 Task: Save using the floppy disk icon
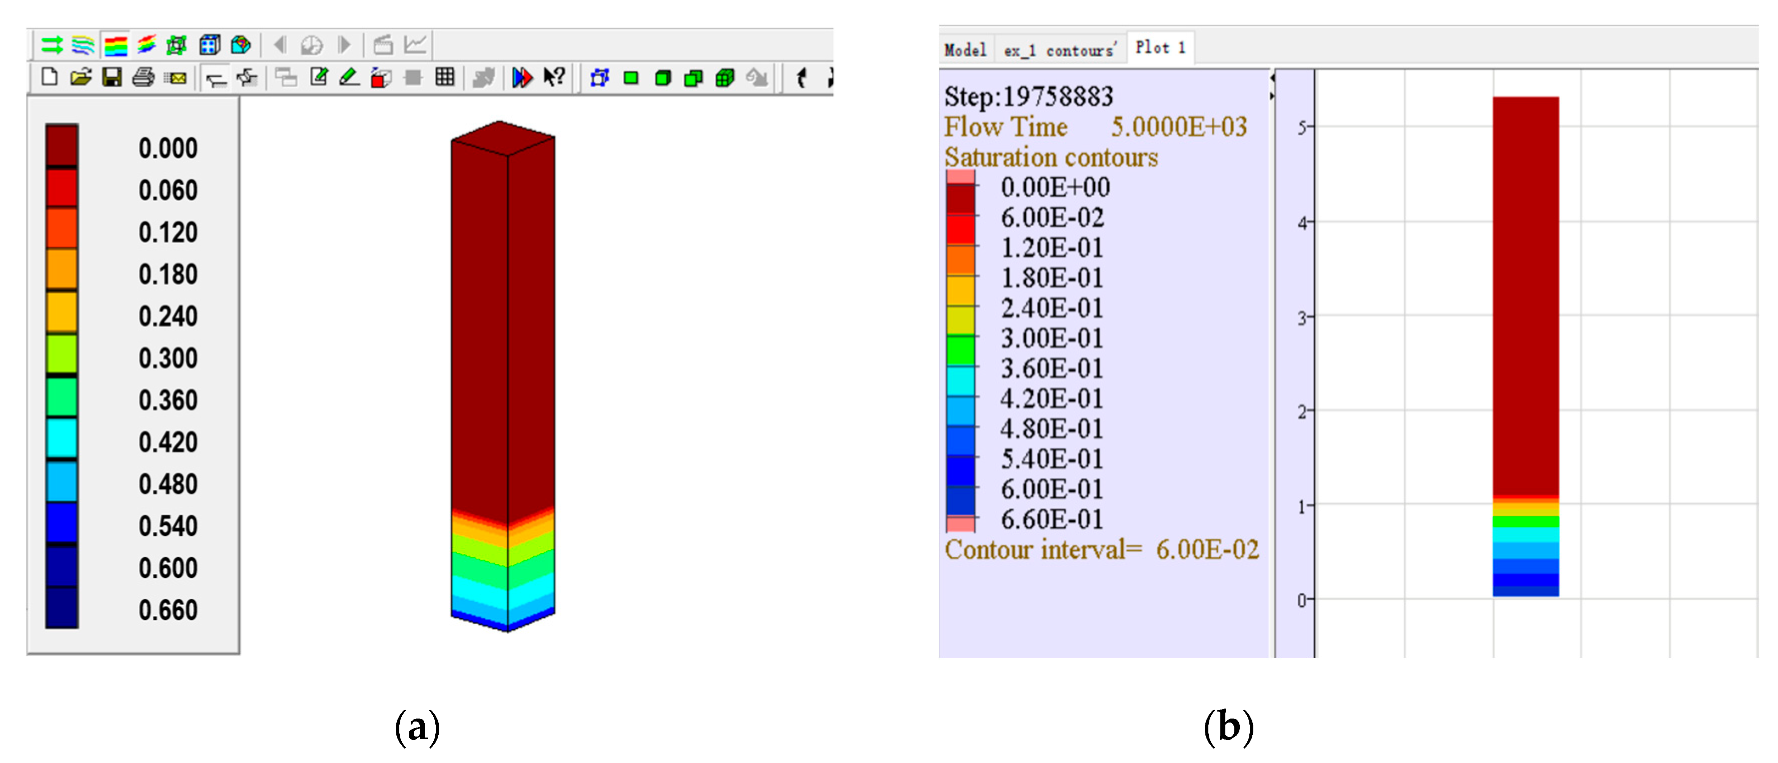click(x=112, y=76)
